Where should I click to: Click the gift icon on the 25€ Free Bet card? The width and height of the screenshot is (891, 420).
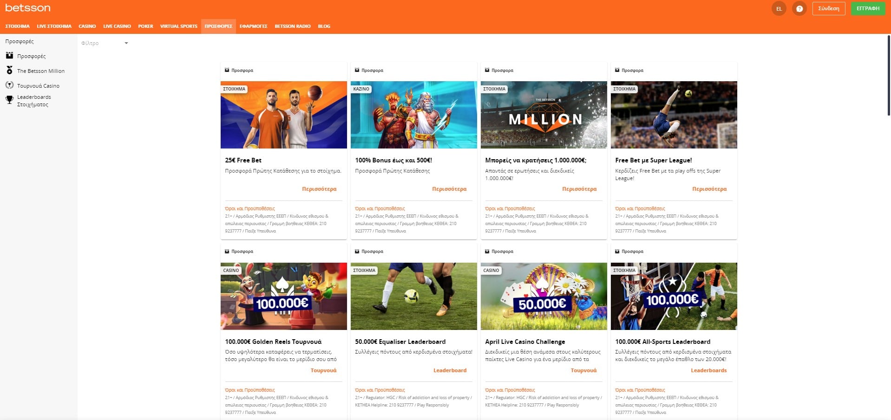click(226, 70)
